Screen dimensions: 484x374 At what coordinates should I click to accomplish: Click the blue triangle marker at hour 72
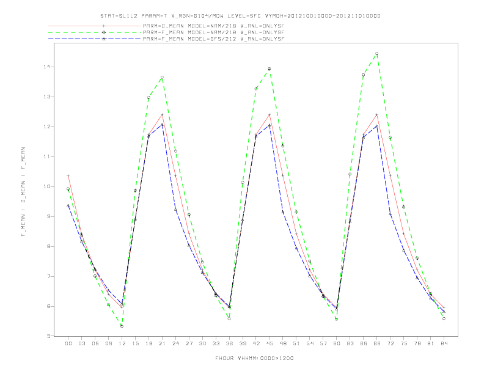390,213
